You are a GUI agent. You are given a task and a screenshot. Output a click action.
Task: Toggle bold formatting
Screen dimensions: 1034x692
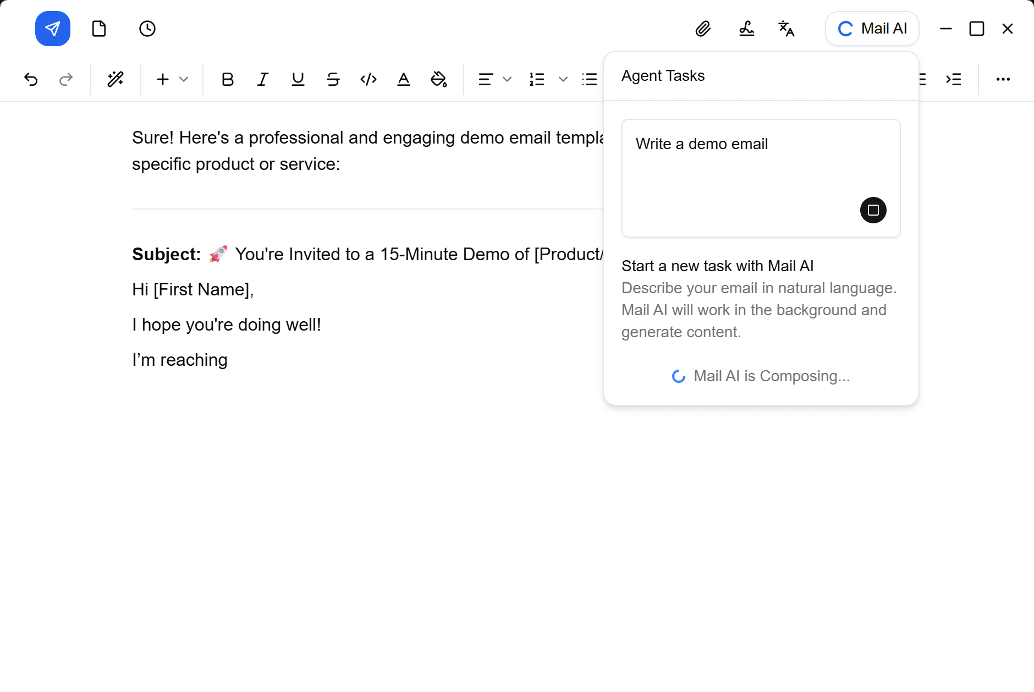click(x=227, y=79)
